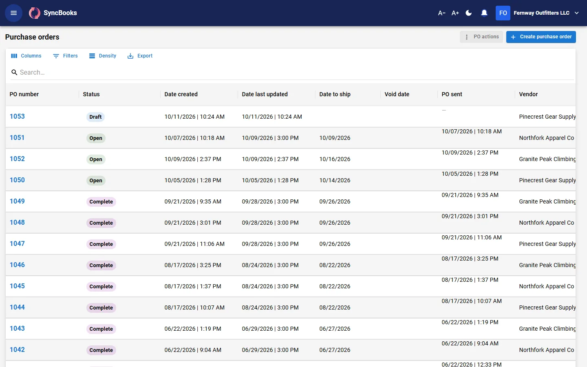Image resolution: width=587 pixels, height=367 pixels.
Task: Open purchase order 1048
Action: coord(17,223)
